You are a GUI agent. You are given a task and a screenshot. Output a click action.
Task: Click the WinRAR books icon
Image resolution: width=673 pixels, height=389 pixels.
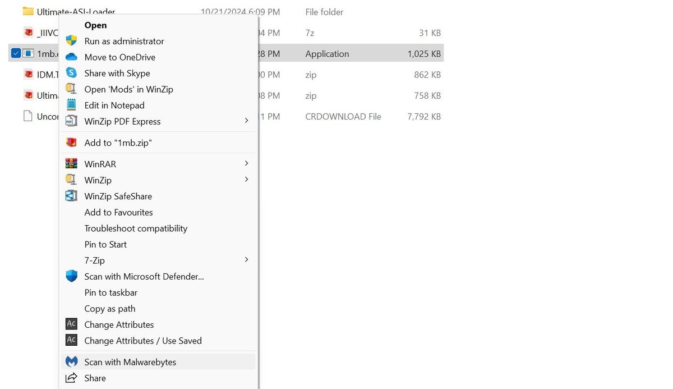pyautogui.click(x=71, y=163)
